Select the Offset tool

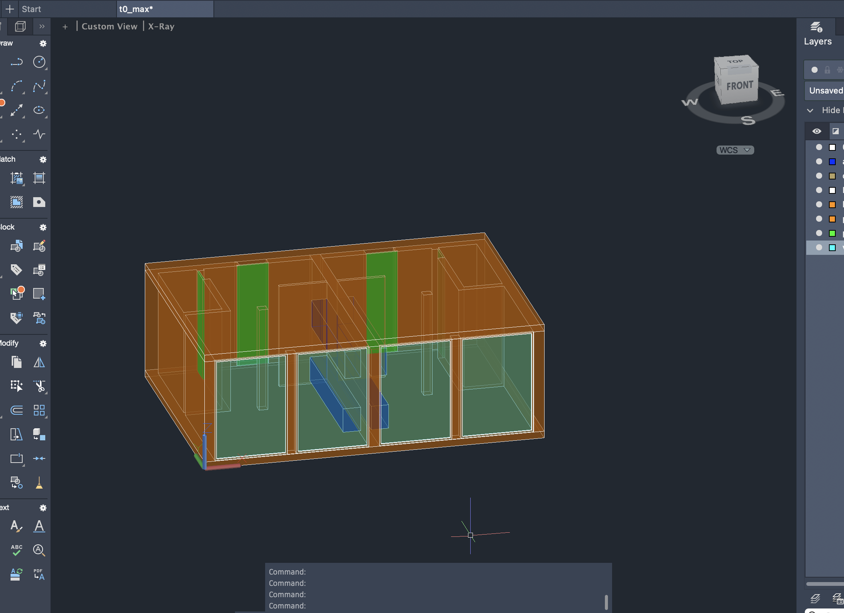(17, 410)
